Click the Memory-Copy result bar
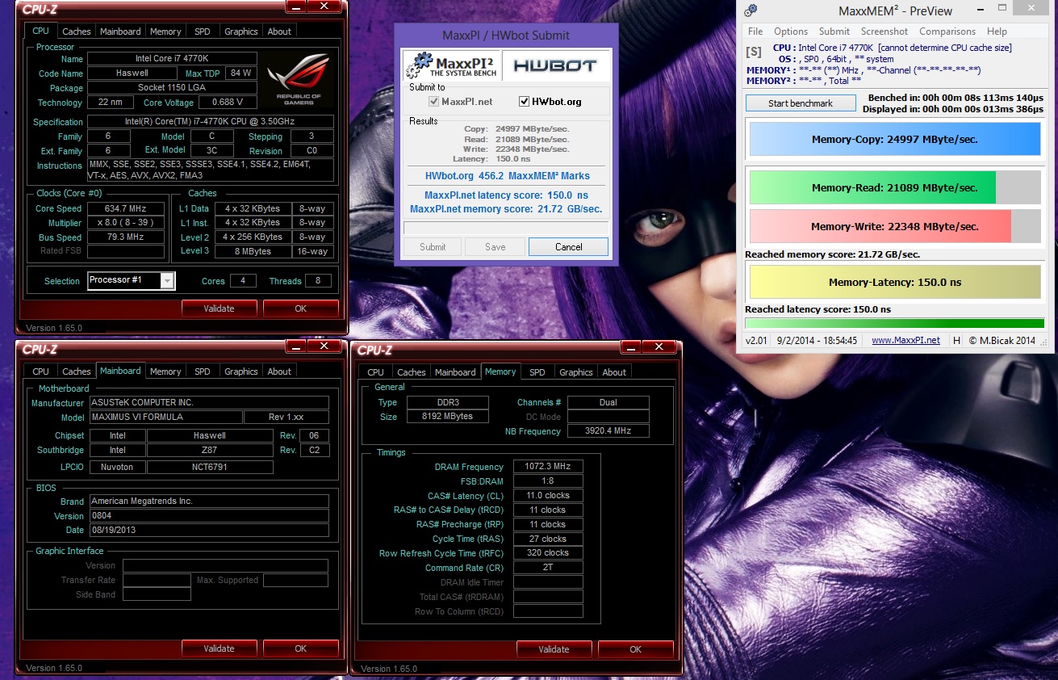This screenshot has height=680, width=1058. tap(895, 139)
